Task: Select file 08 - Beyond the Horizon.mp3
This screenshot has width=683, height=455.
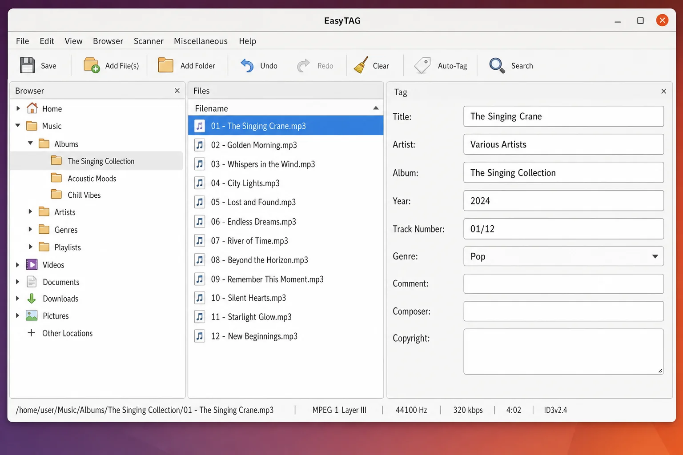Action: click(285, 259)
